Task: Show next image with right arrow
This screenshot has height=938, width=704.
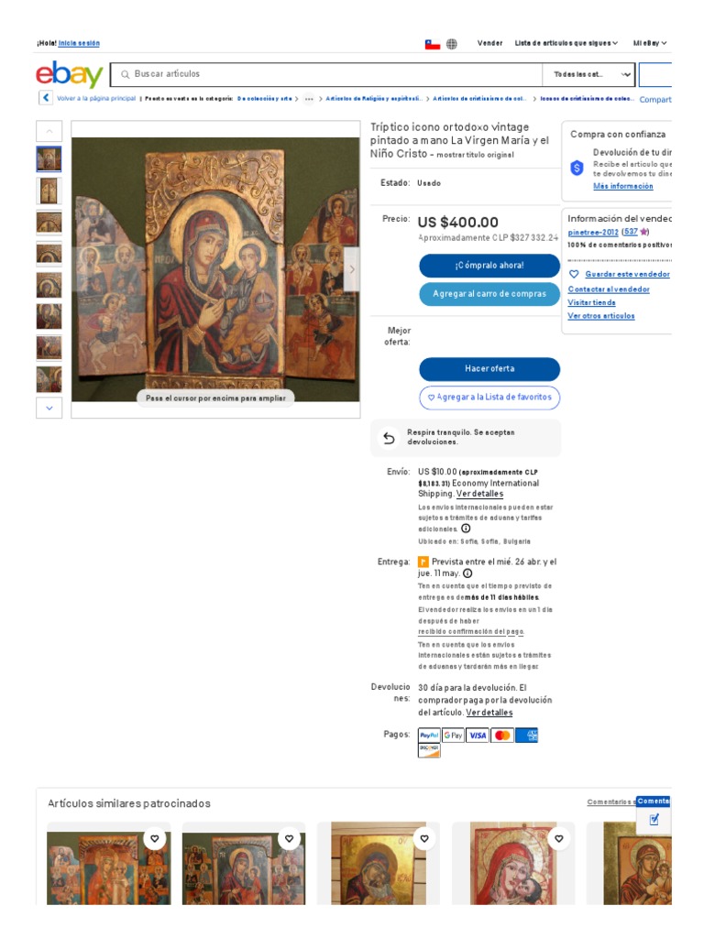Action: click(352, 269)
